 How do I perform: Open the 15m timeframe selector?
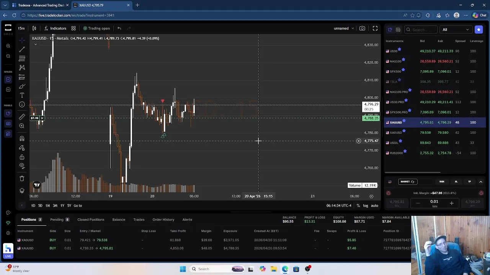click(21, 28)
